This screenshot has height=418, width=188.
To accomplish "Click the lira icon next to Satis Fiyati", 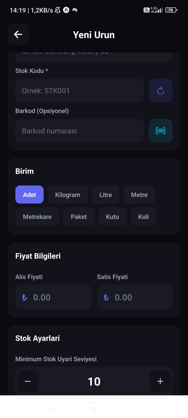I will [105, 297].
